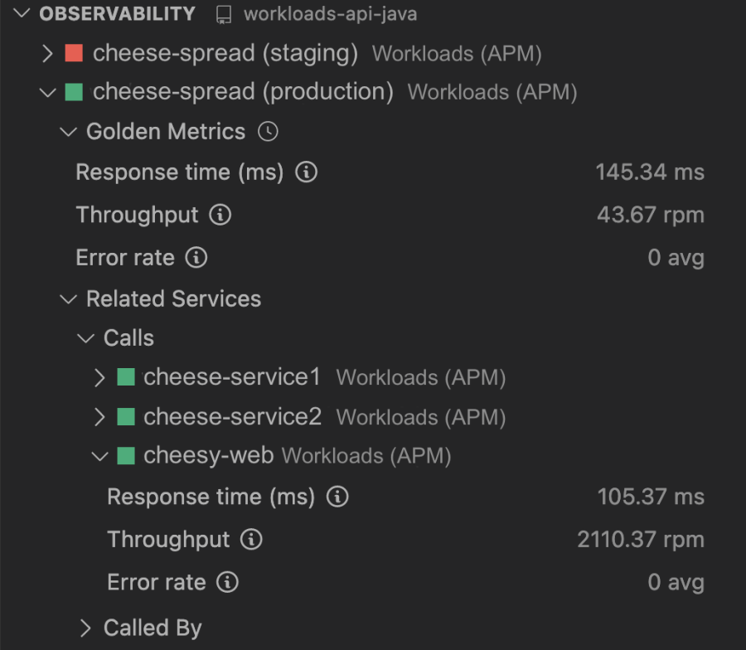Select the 2110.37 rpm throughput value
This screenshot has width=746, height=650.
pos(640,540)
